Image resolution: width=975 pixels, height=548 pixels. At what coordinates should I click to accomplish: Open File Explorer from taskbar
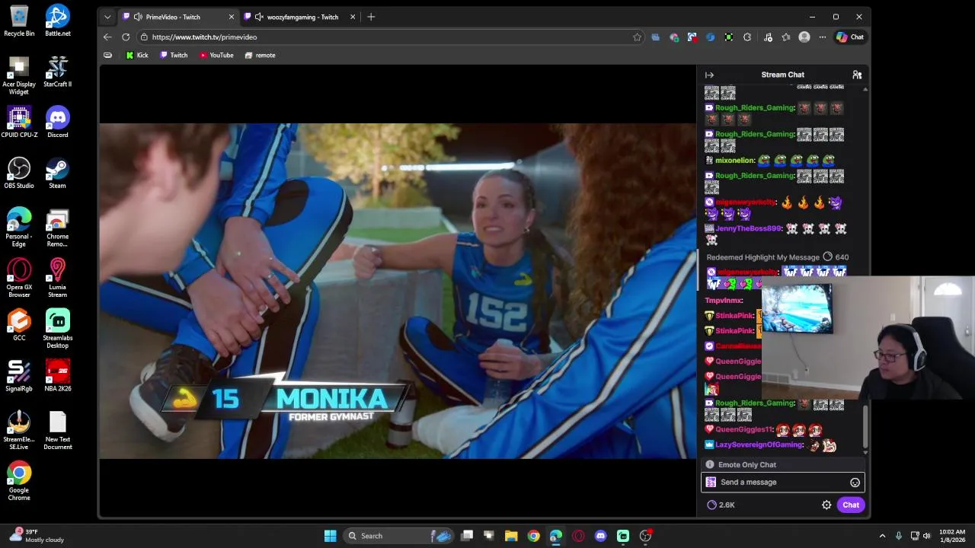511,536
